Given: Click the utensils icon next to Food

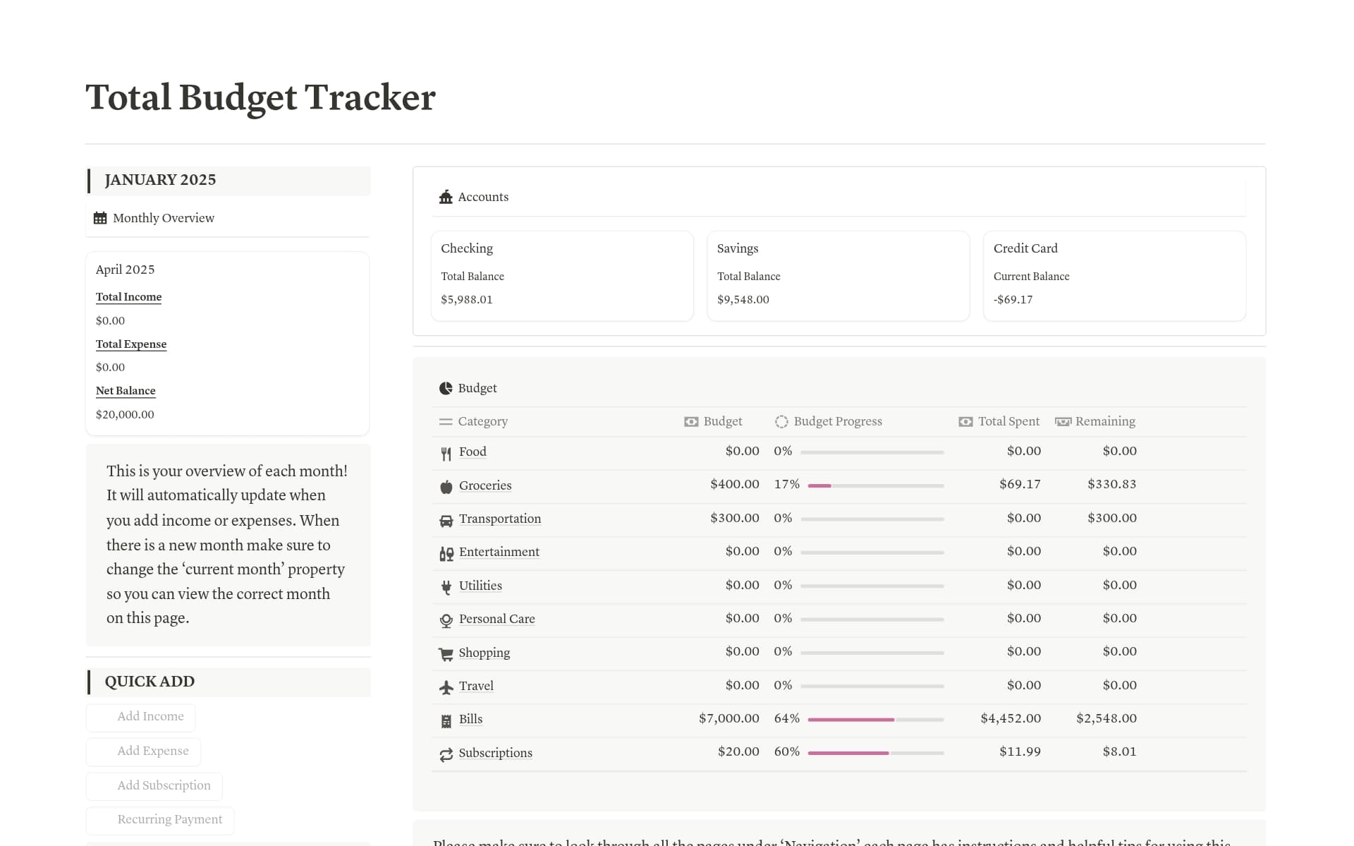Looking at the screenshot, I should click(446, 452).
